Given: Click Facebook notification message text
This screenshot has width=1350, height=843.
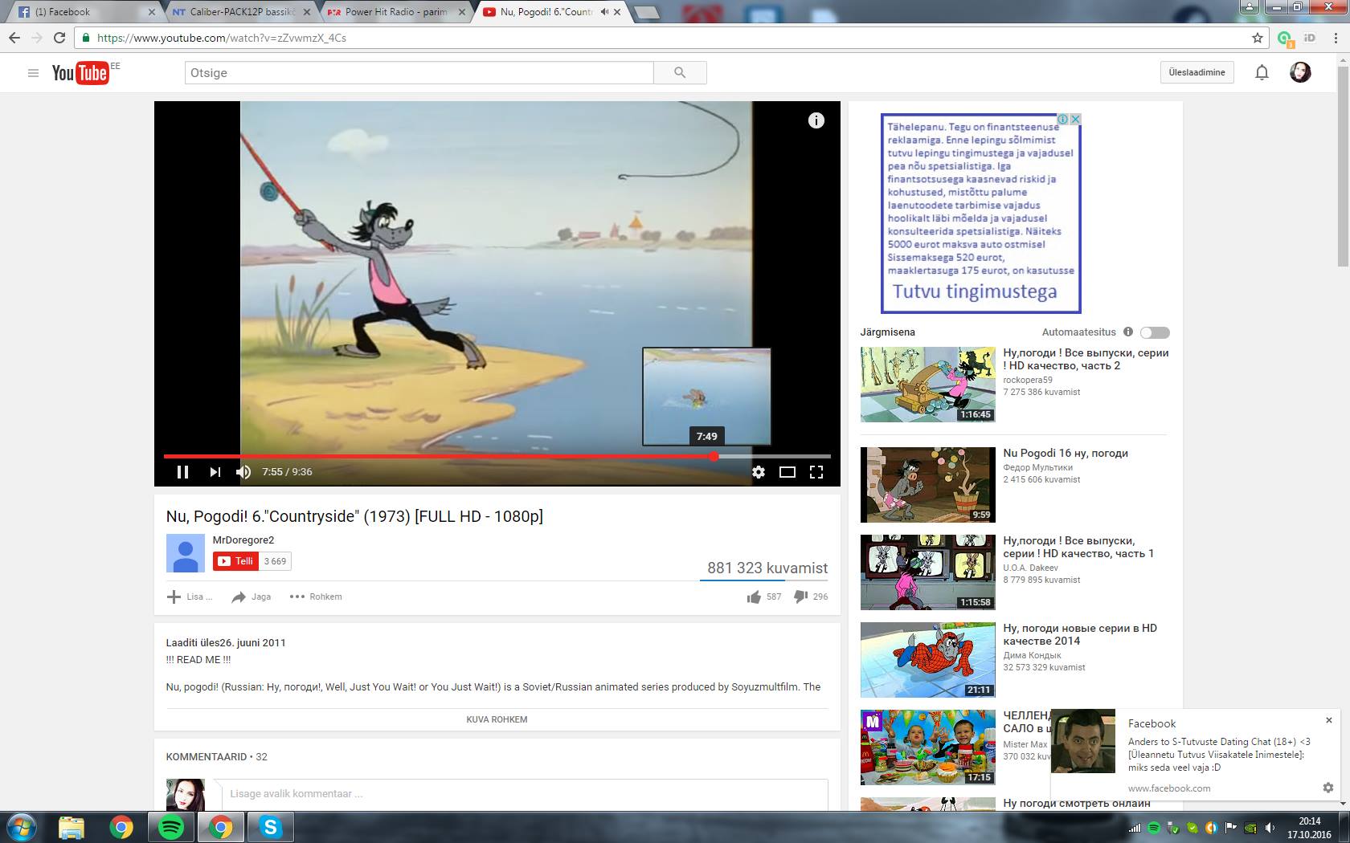Looking at the screenshot, I should [1219, 755].
